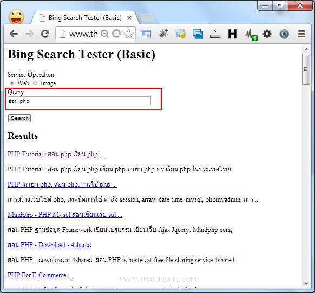Bookmark this page with the star icon
The image size is (315, 293).
tap(129, 34)
